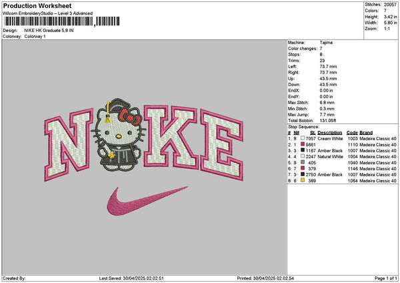Click the 'Left:' measurement label
Image resolution: width=400 pixels, height=283 pixels.
click(293, 66)
